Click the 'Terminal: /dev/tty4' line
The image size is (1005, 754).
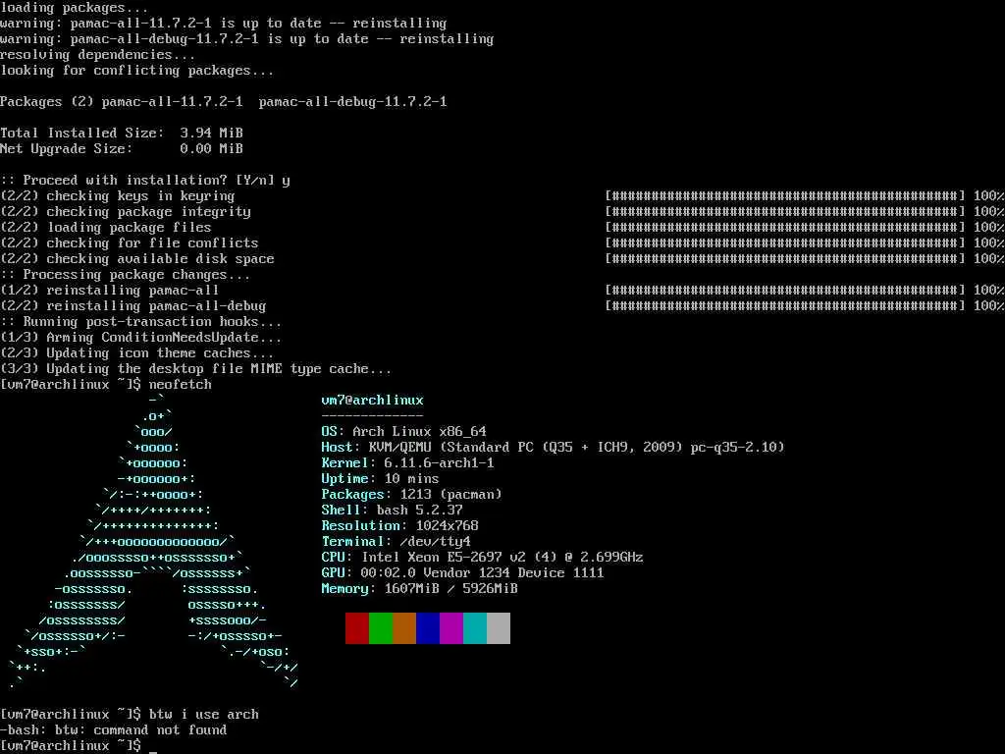[x=397, y=541]
